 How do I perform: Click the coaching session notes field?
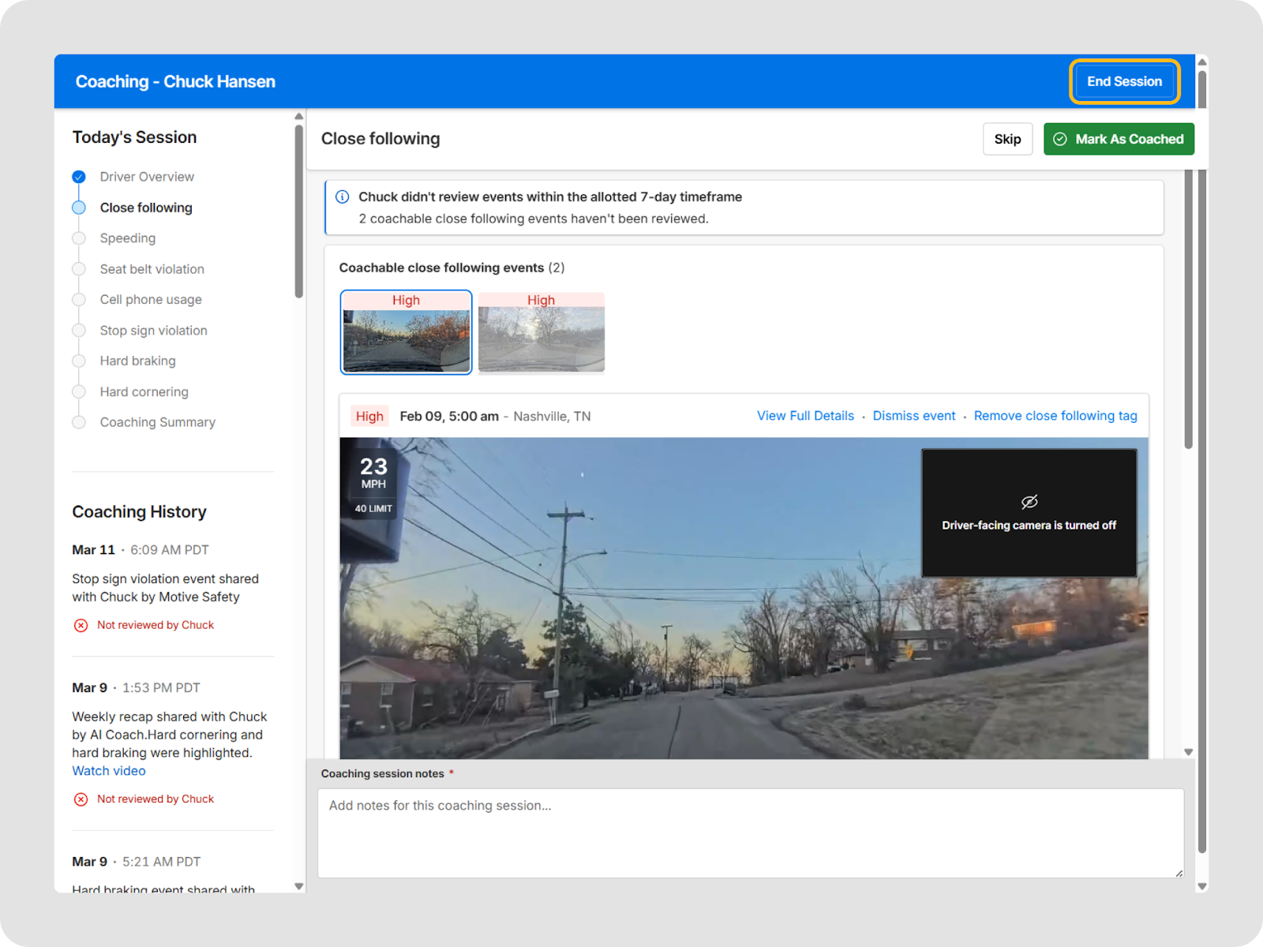pos(750,833)
